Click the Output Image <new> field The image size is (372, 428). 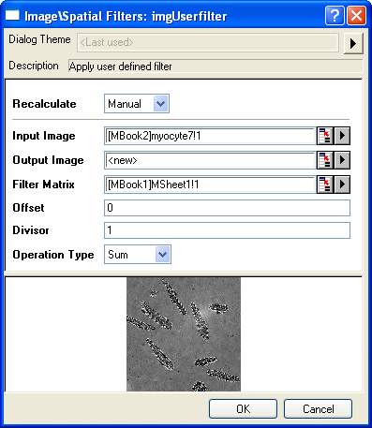coord(210,160)
